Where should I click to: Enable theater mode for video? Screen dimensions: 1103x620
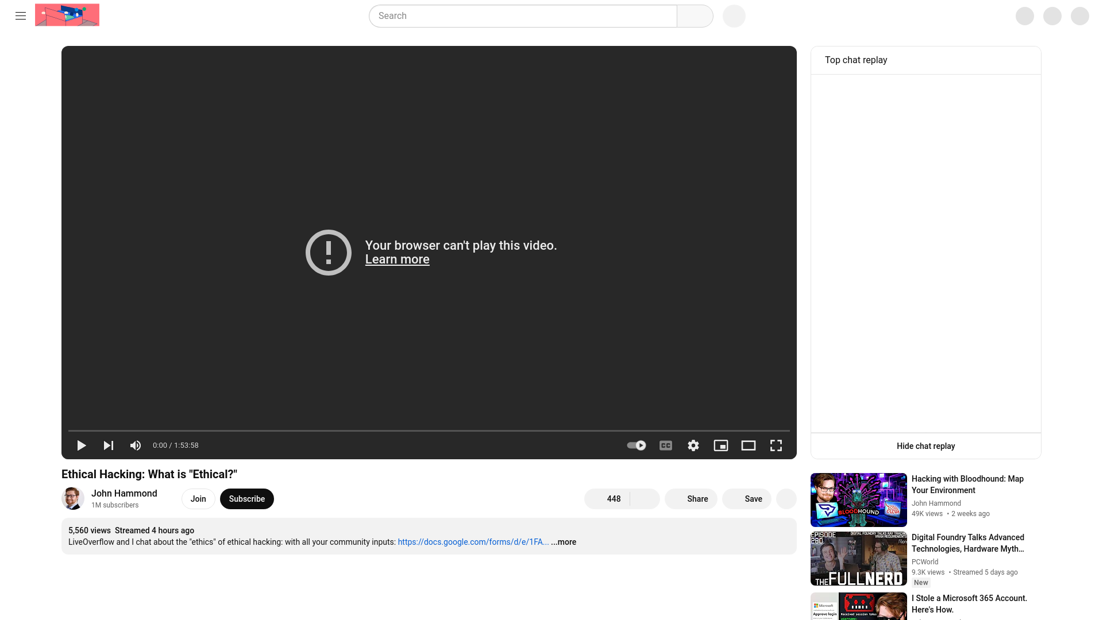749,445
